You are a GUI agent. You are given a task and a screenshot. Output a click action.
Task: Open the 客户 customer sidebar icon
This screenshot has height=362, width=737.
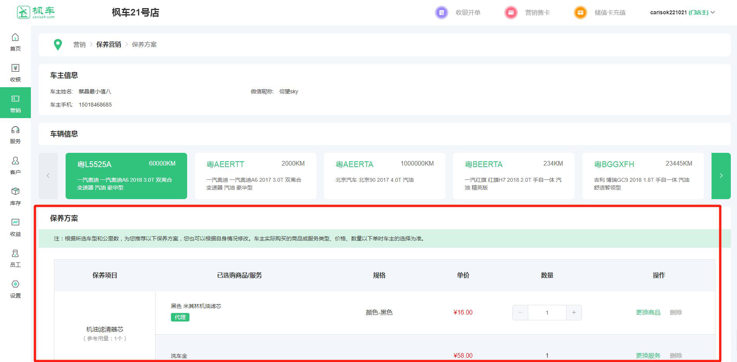[15, 161]
